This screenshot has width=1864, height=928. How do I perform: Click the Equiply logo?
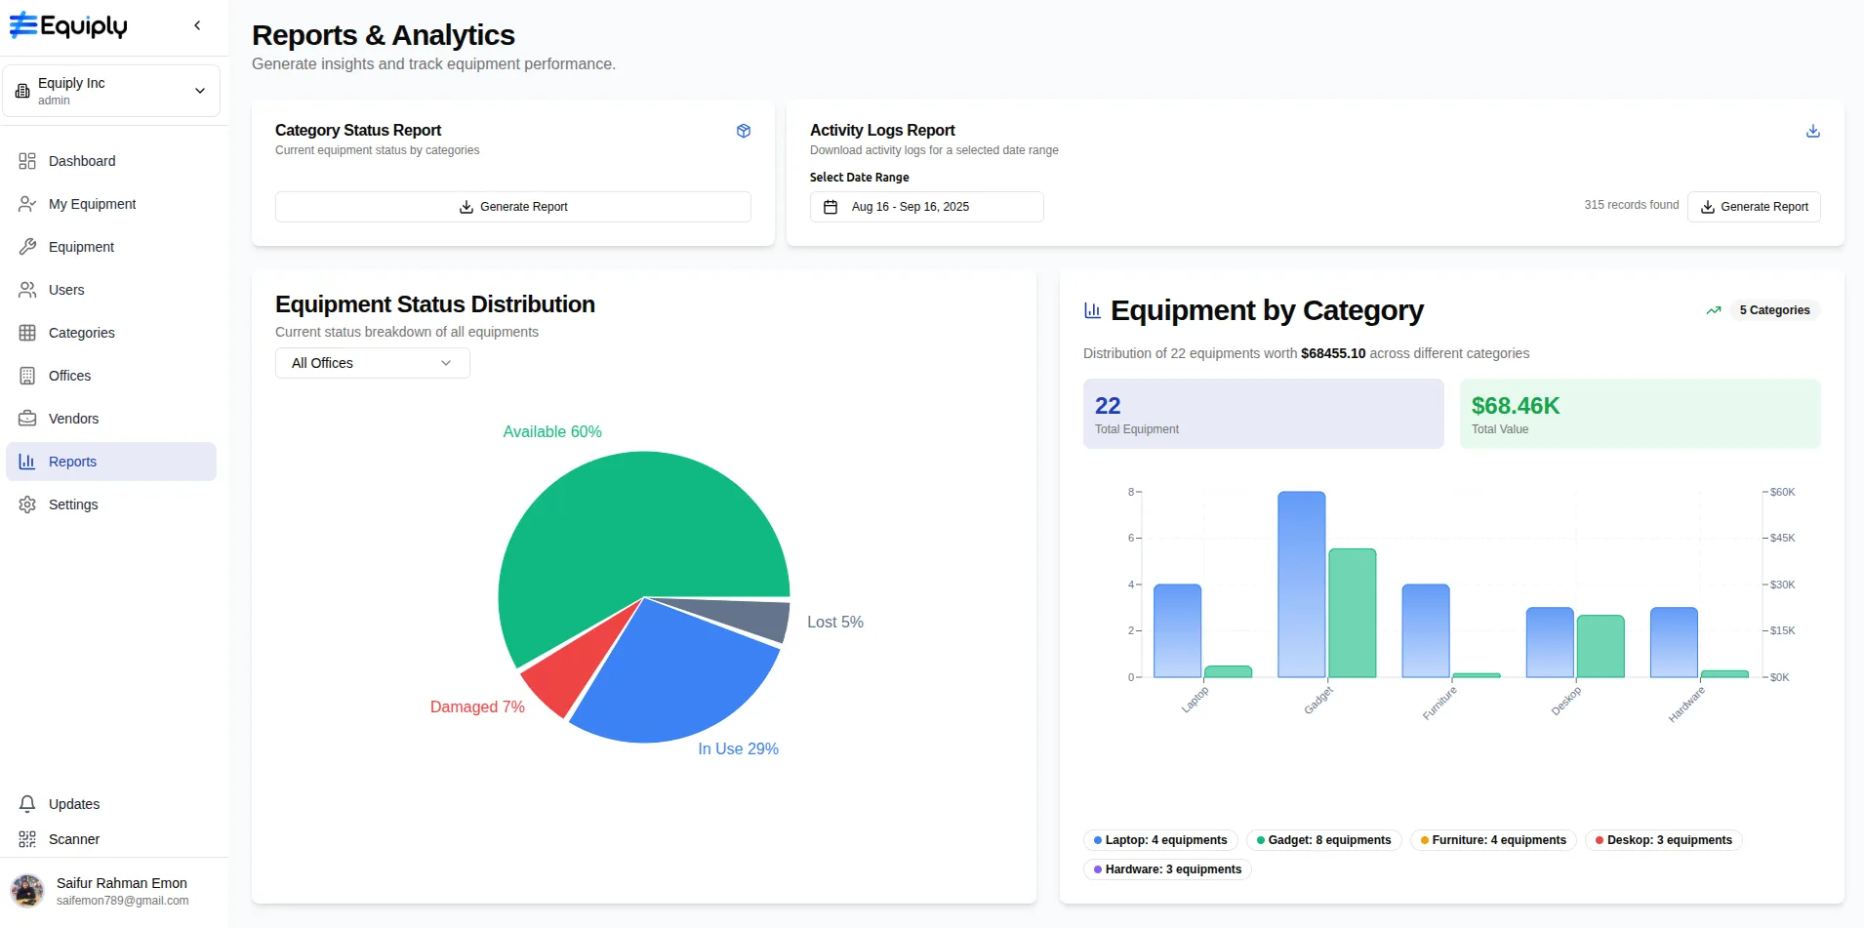[68, 25]
